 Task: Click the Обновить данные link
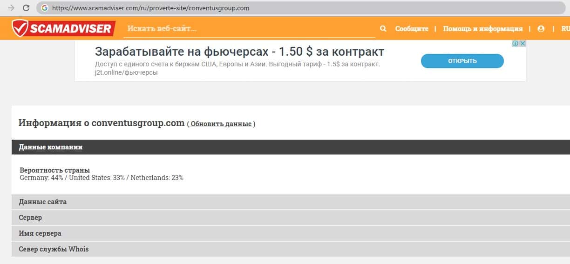[x=221, y=124]
